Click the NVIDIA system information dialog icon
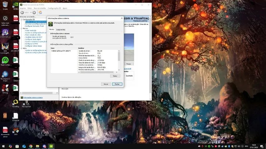 [x=51, y=24]
